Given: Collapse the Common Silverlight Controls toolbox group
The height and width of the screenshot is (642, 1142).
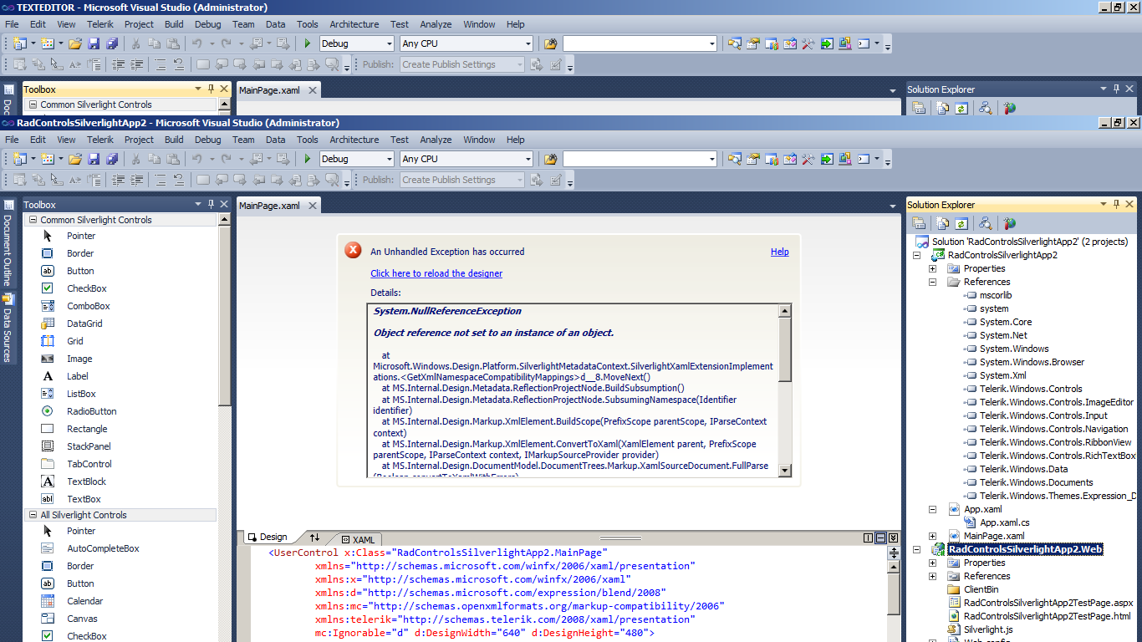Looking at the screenshot, I should (33, 220).
